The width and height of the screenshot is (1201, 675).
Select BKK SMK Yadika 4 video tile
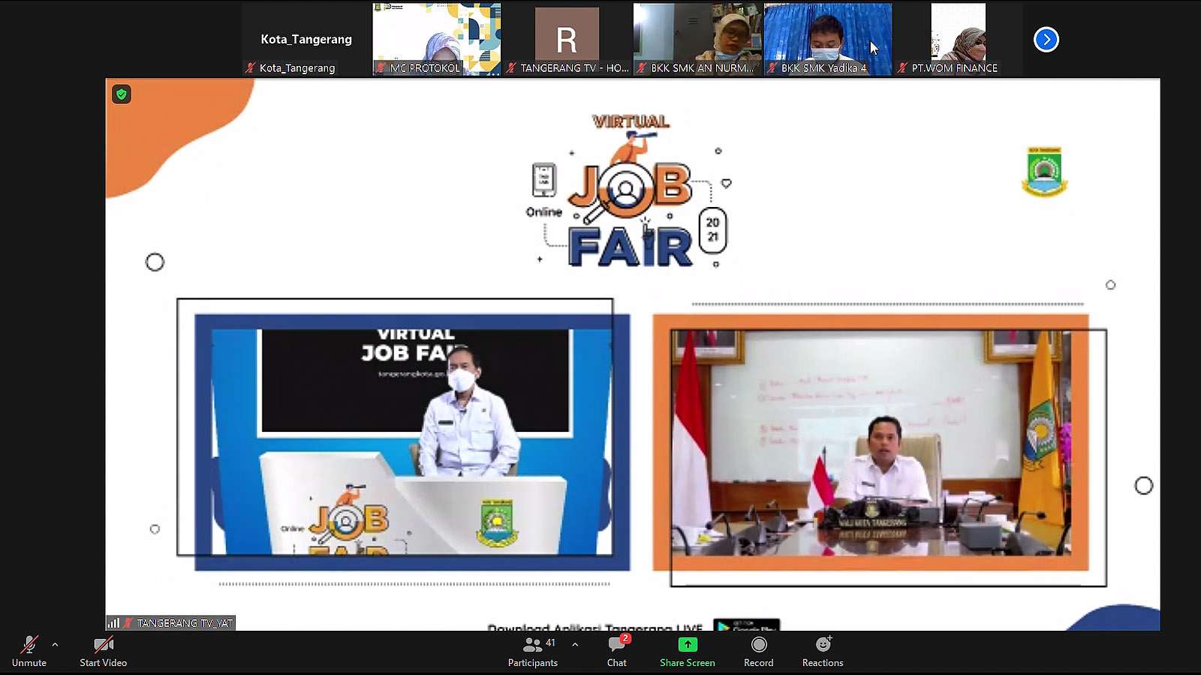click(828, 39)
